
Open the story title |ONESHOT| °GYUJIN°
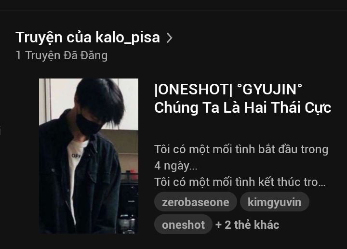228,90
